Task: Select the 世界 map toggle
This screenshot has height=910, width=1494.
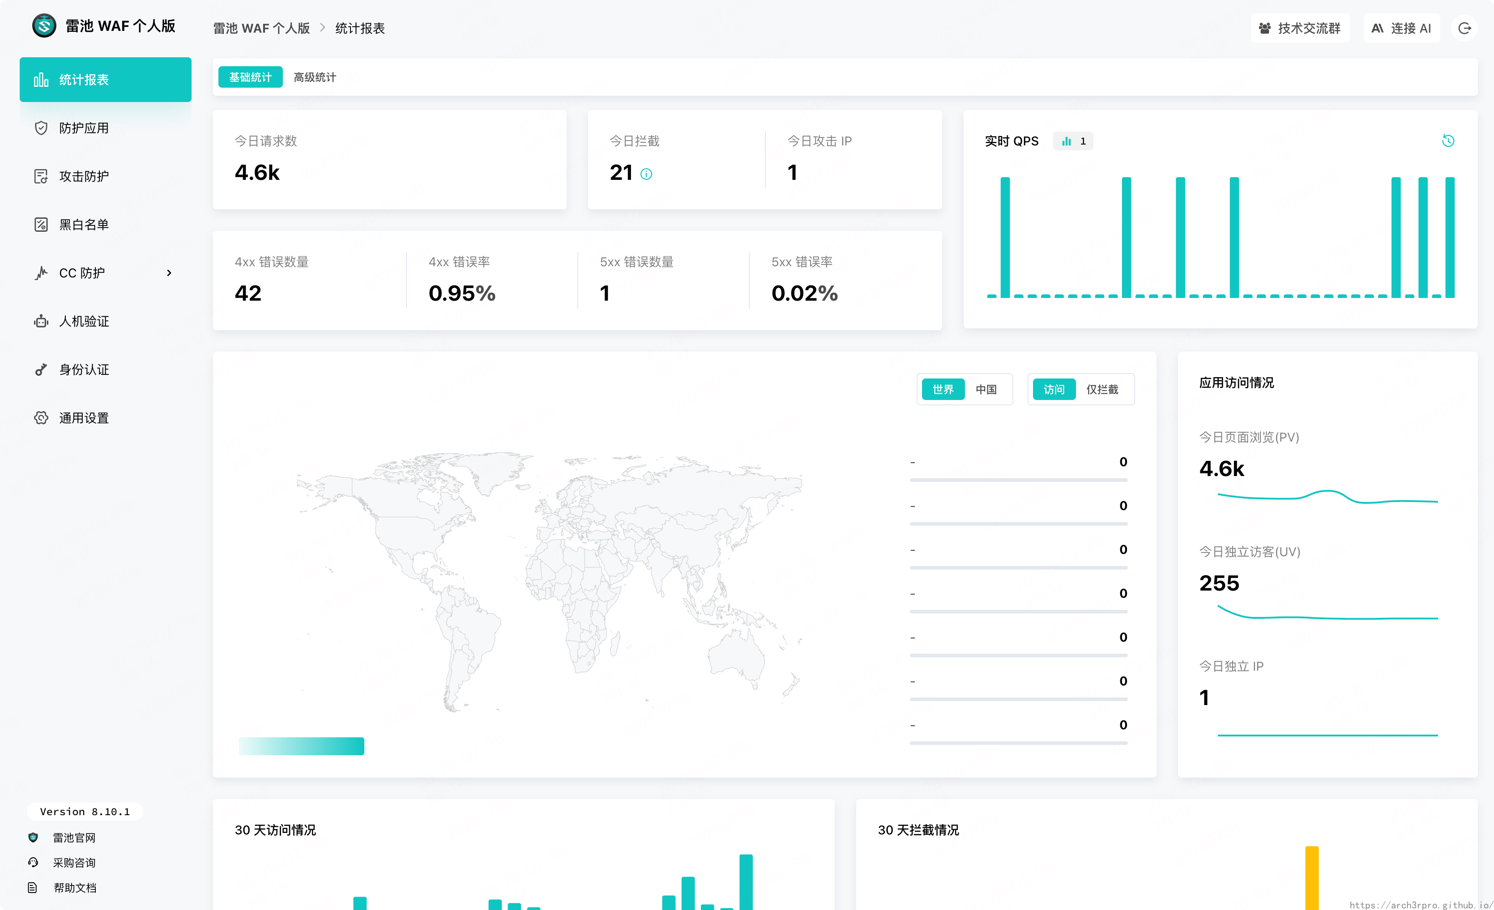Action: (943, 389)
